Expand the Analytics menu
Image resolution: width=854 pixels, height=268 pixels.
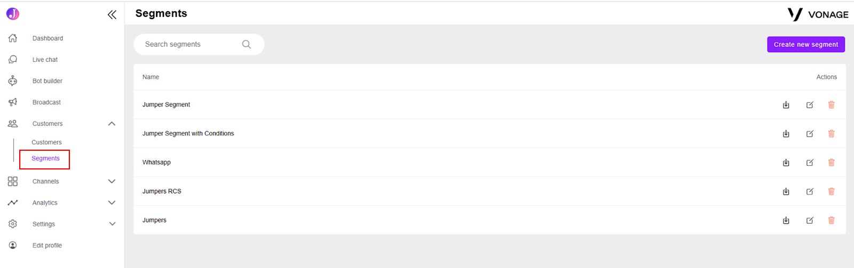112,202
